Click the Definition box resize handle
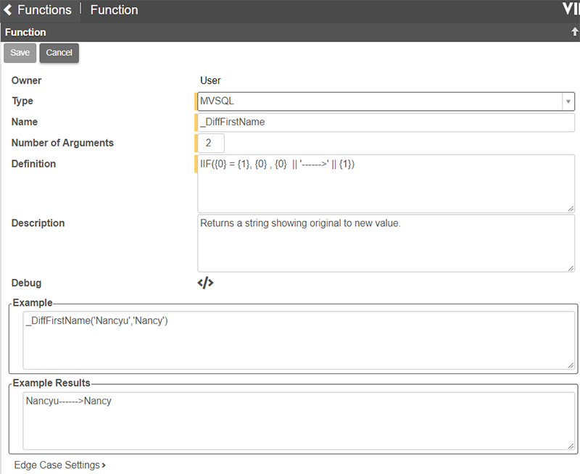Viewport: 580px width, 474px height. [571, 208]
